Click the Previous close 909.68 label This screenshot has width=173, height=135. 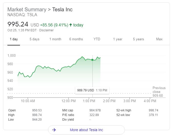tap(159, 92)
